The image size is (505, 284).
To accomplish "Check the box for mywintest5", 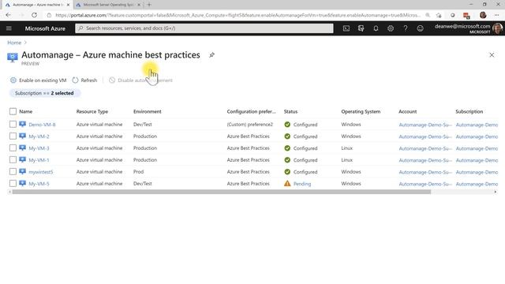I will pyautogui.click(x=13, y=172).
